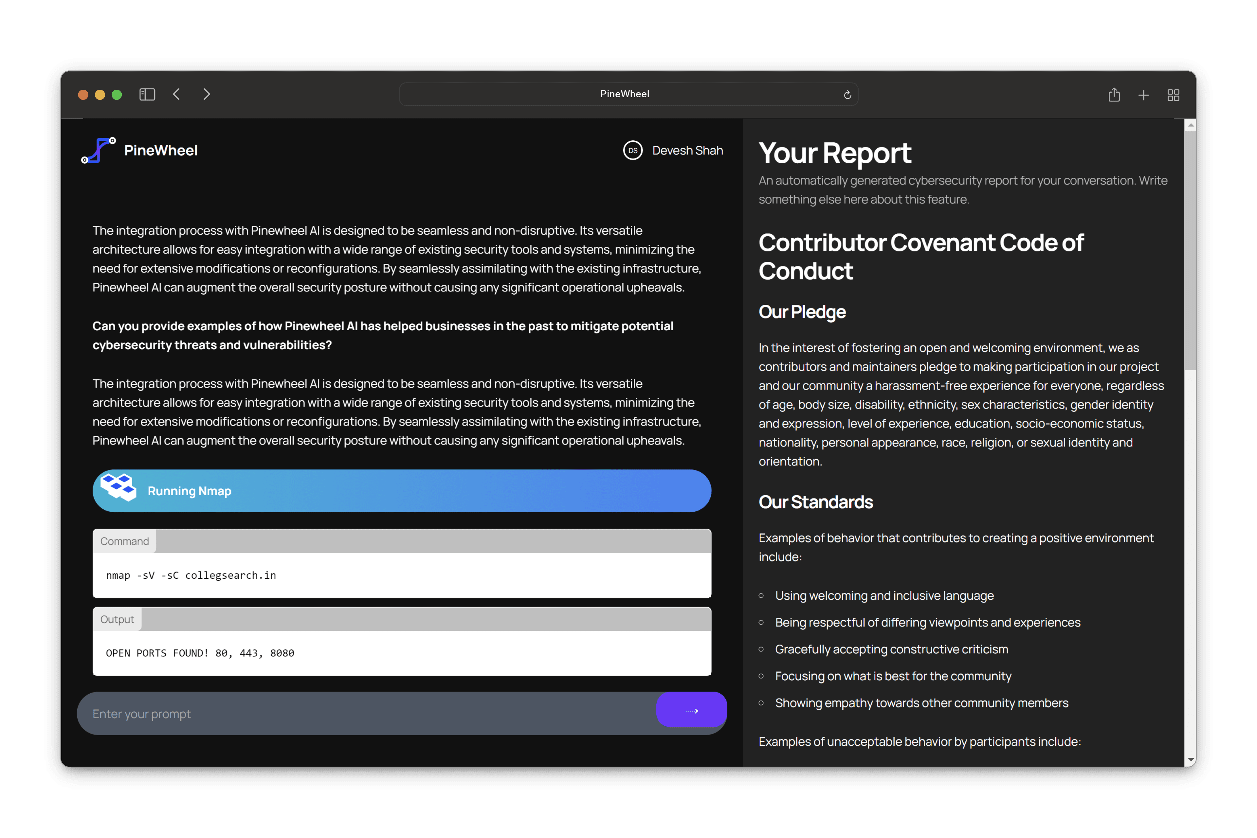This screenshot has width=1257, height=838.
Task: Open the Devesh Shah user name
Action: coord(687,151)
